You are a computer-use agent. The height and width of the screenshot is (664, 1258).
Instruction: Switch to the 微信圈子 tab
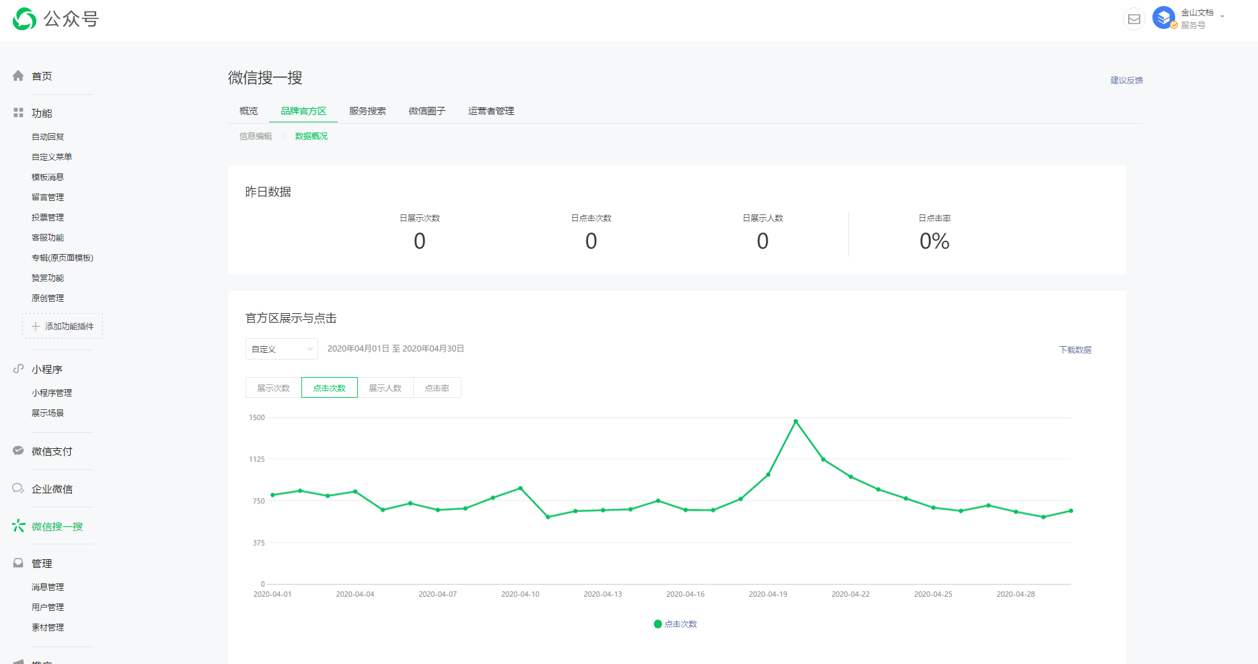427,111
